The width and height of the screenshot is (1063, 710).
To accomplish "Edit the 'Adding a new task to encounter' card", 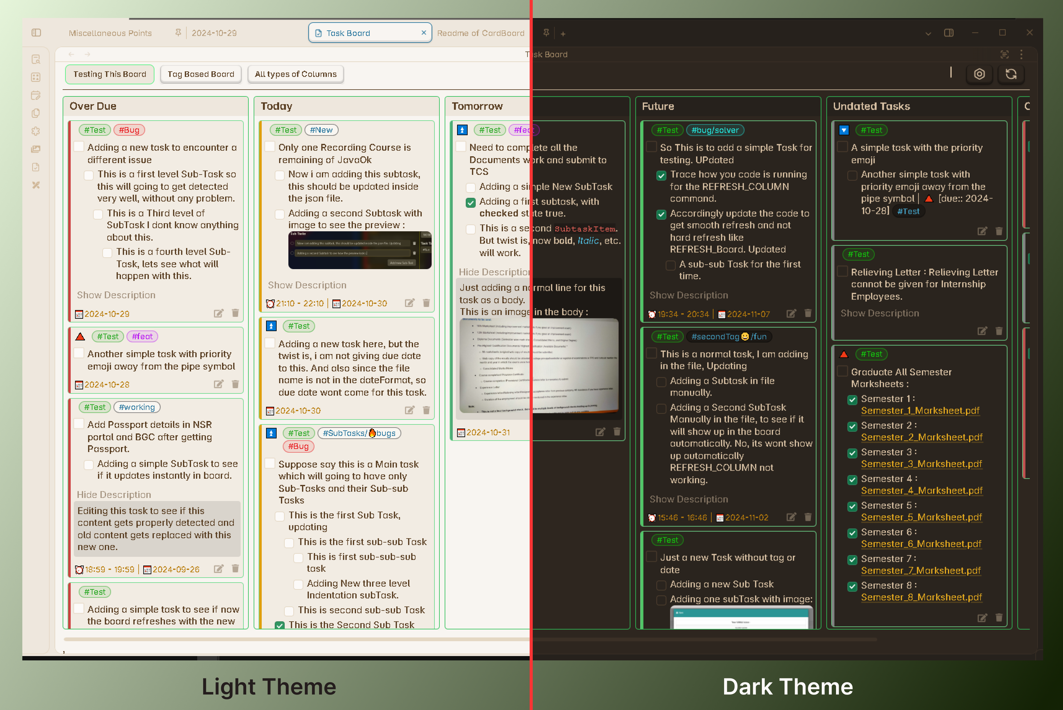I will click(219, 313).
